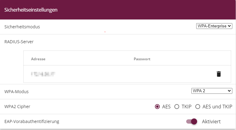Open the Sicherheitsmodus WPA-Enterprise dropdown
Viewport: 236px width, 130px height.
click(214, 26)
